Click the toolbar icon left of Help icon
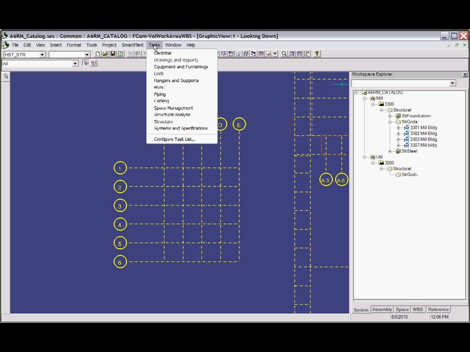This screenshot has height=352, width=470. 307,54
